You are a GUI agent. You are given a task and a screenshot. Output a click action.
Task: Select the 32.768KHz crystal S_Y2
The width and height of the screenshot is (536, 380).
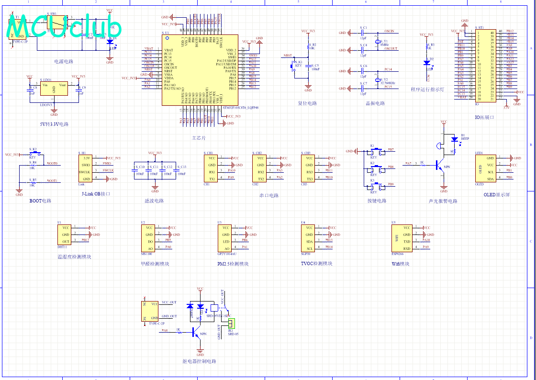click(378, 79)
